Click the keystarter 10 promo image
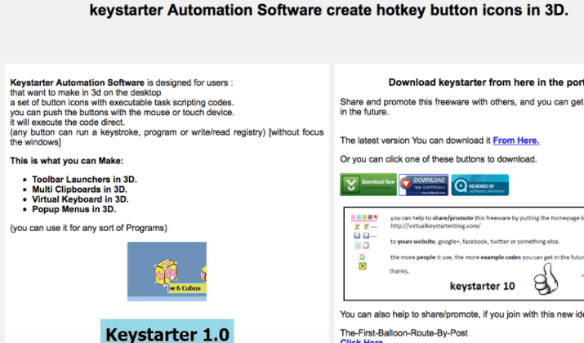Screen dimensions: 584x343 [464, 254]
